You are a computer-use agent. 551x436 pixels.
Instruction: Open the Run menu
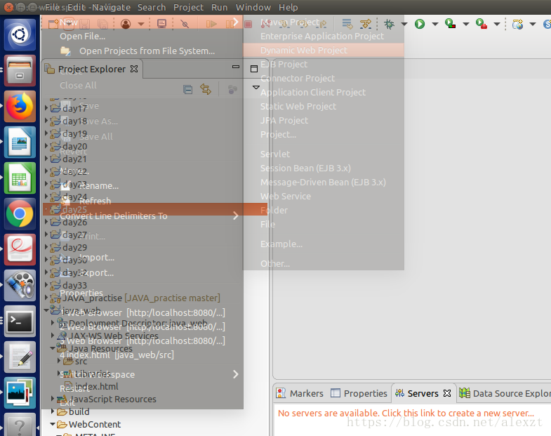point(219,8)
